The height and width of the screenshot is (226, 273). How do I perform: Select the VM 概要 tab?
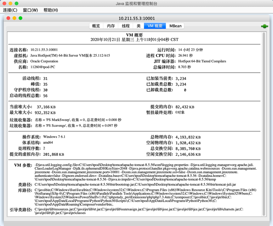point(155,26)
